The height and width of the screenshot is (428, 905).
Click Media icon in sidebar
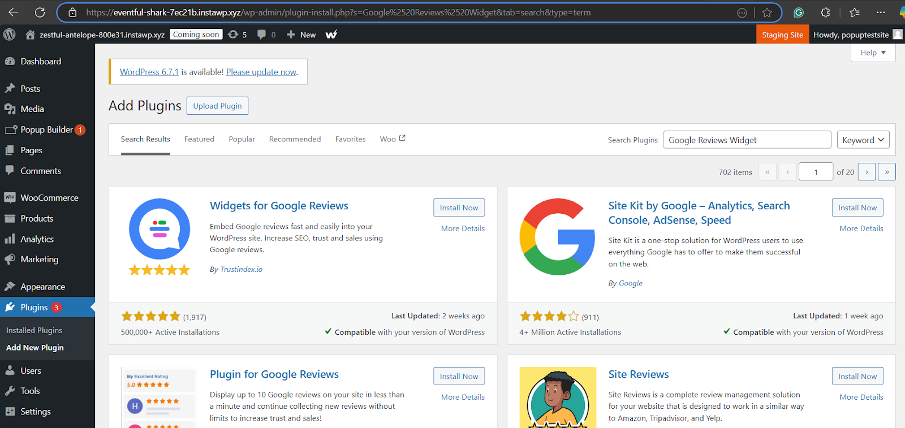(x=10, y=109)
